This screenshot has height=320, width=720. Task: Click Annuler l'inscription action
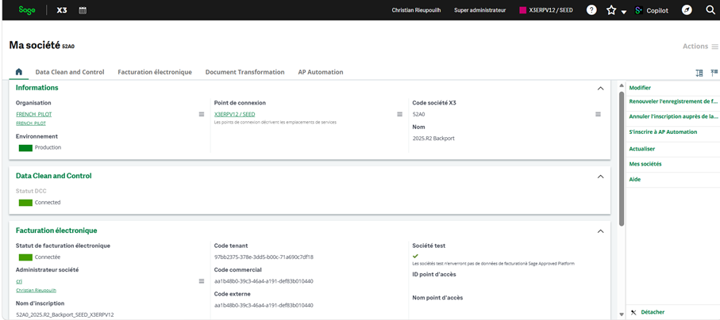coord(673,116)
